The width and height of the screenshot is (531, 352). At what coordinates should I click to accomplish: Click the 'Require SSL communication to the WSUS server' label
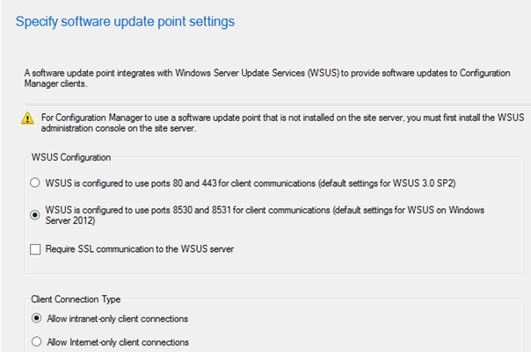click(x=140, y=249)
